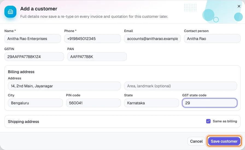Click into the Phone number field

(x=92, y=39)
